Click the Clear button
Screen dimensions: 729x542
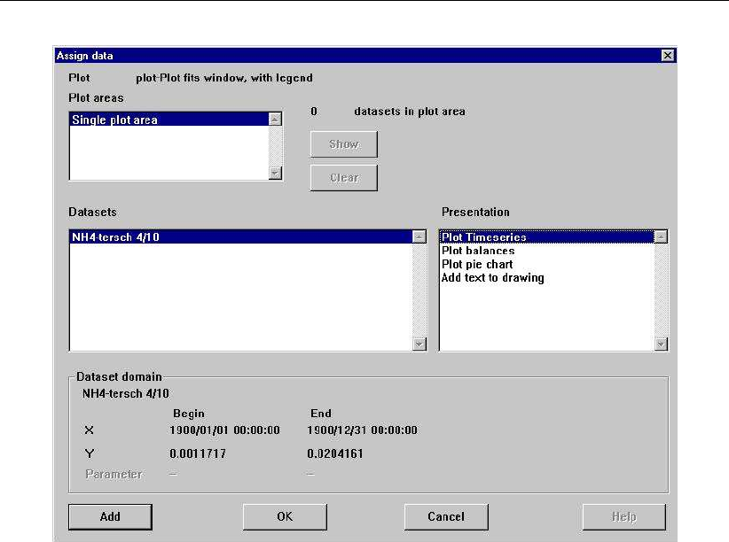[x=344, y=177]
